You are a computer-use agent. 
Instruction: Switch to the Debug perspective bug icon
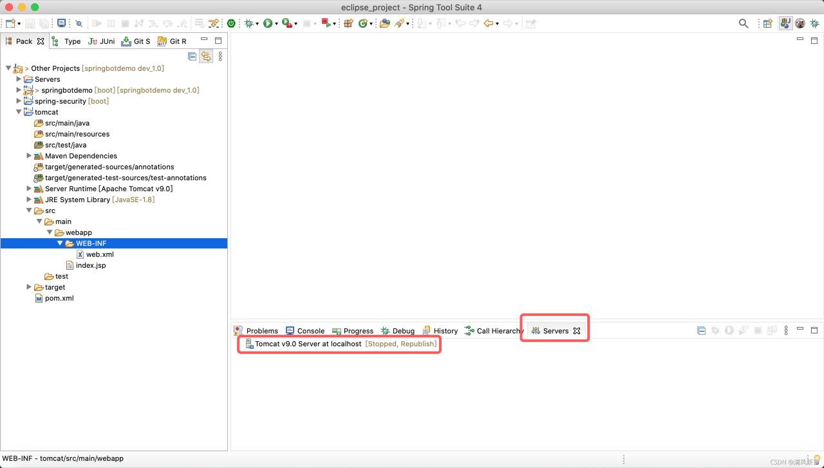point(814,23)
